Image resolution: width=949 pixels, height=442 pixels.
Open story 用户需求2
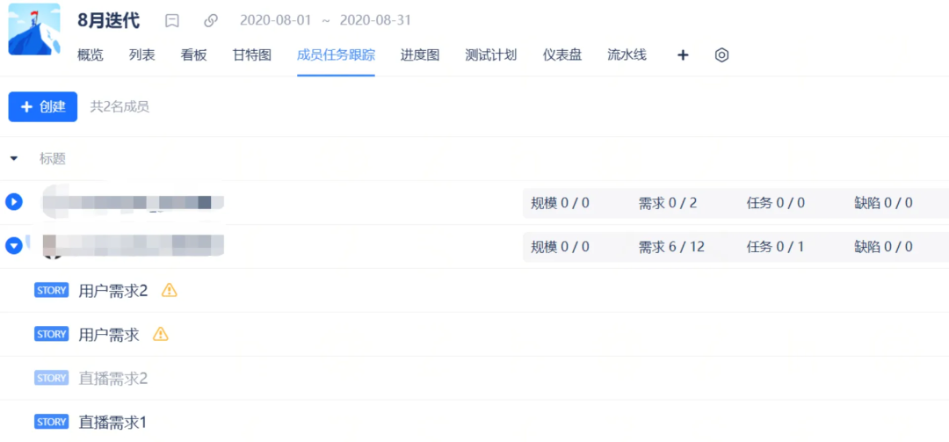pyautogui.click(x=113, y=291)
